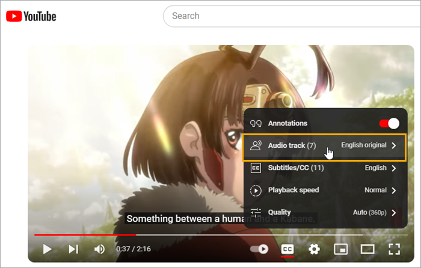Click the English original audio value

(363, 145)
